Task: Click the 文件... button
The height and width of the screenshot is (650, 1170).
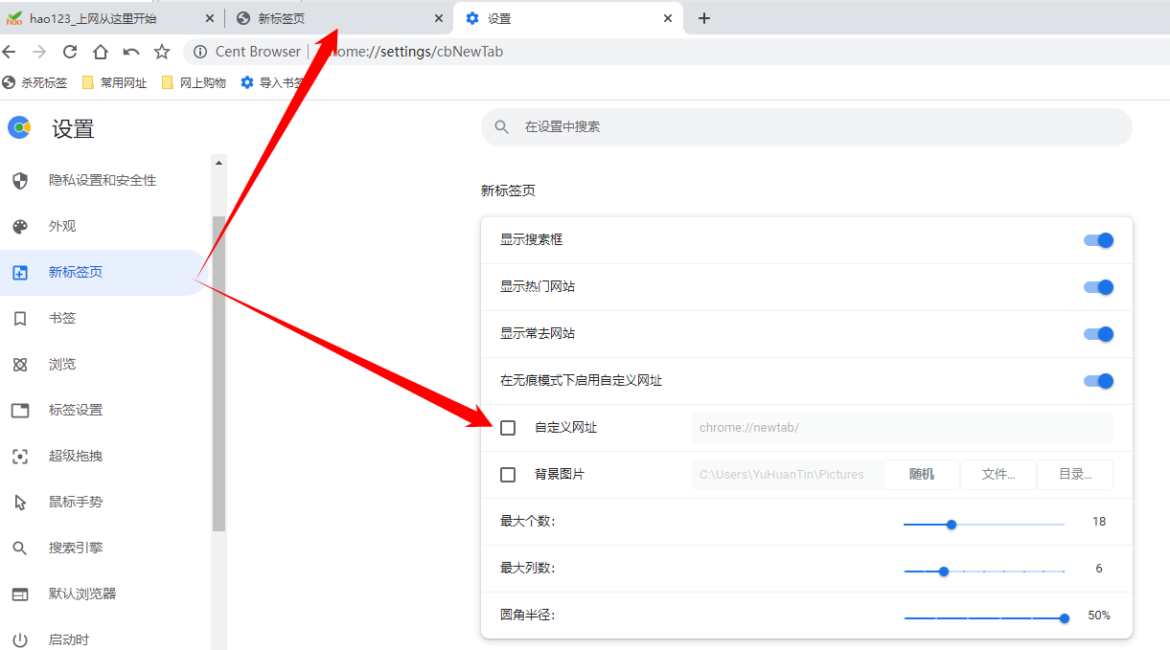Action: pyautogui.click(x=998, y=475)
